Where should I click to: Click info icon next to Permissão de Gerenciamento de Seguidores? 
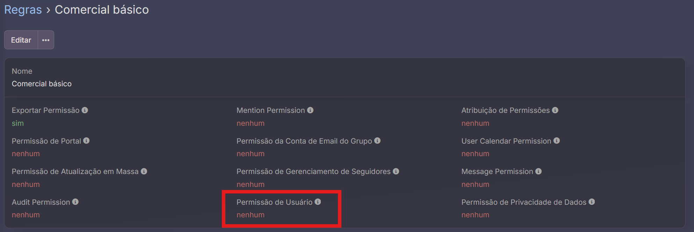[396, 171]
